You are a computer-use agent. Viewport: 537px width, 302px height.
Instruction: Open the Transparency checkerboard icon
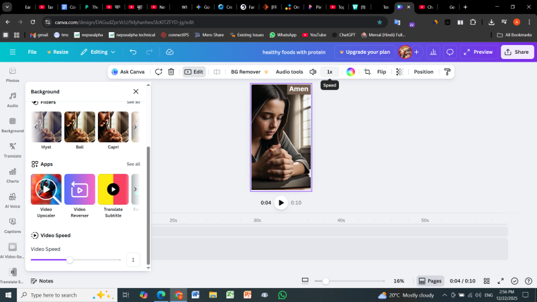(399, 72)
